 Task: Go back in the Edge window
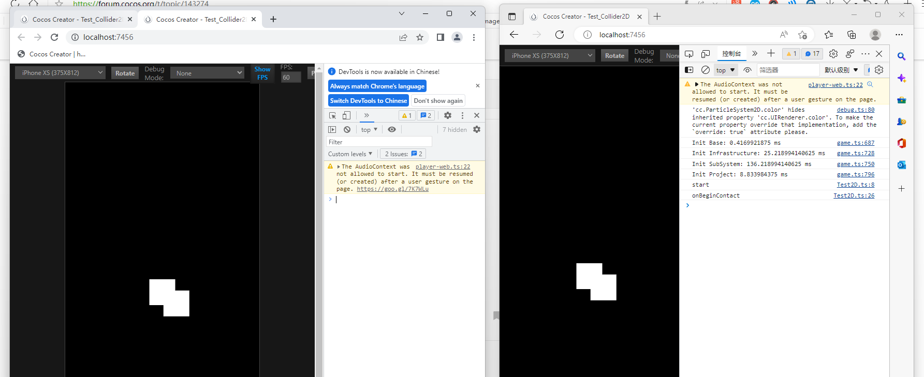(514, 35)
